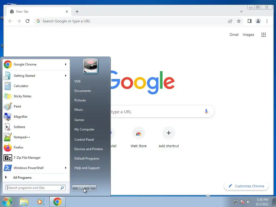Open Action Center flag in tray
Viewport: 276px width, 207px height.
pos(242,202)
